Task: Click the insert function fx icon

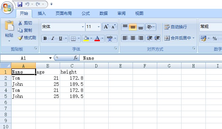Action: click(76, 58)
